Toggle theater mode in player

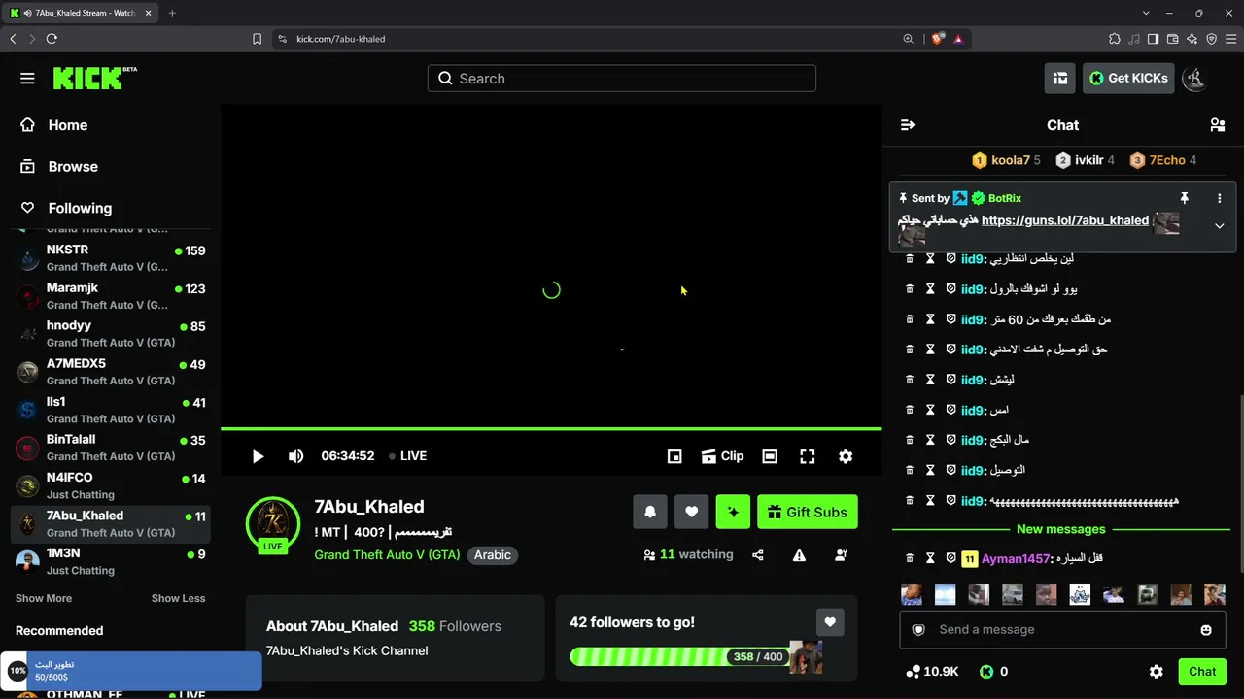(770, 456)
